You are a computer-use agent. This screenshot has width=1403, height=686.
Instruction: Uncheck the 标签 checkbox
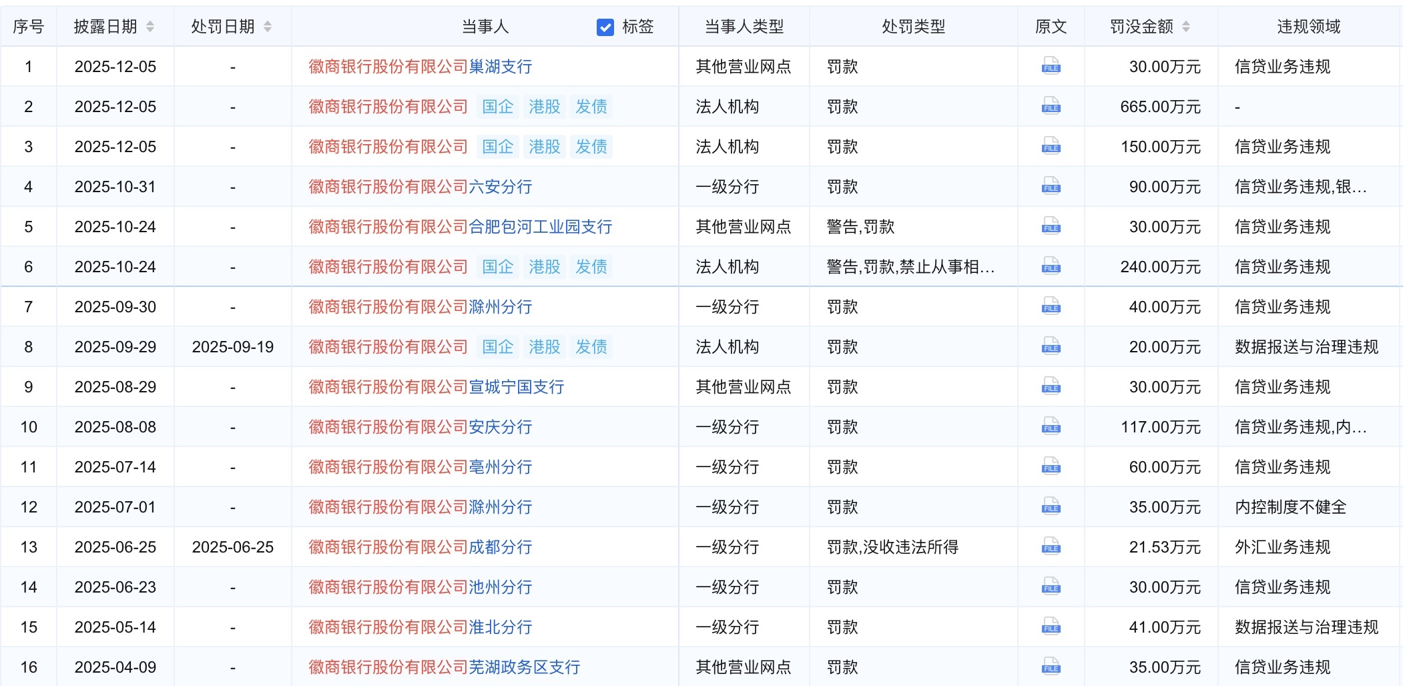[x=605, y=27]
